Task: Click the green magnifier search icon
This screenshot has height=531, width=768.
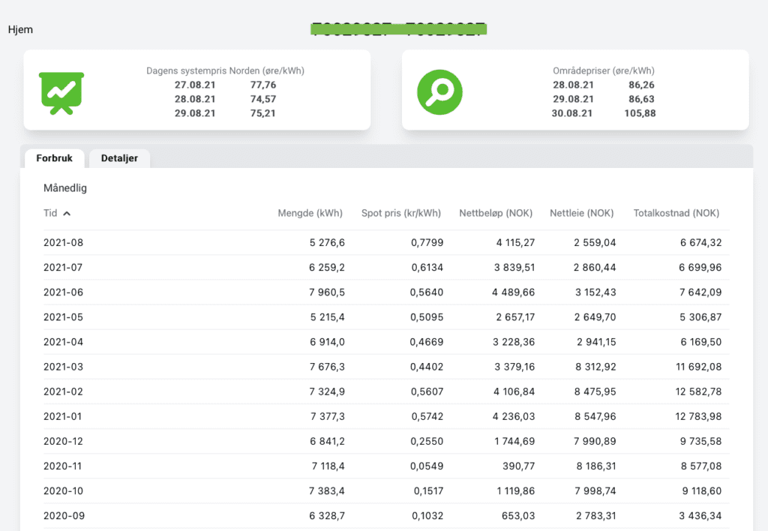Action: [439, 92]
